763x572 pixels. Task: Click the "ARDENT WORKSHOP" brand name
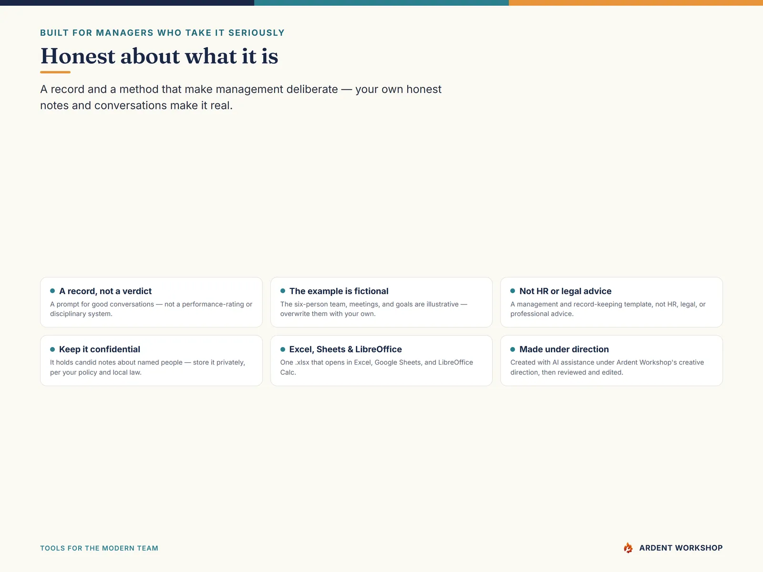click(681, 548)
